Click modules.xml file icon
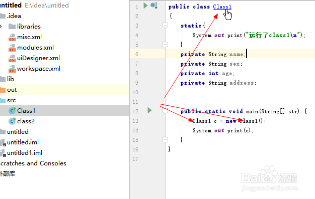 click(x=12, y=48)
